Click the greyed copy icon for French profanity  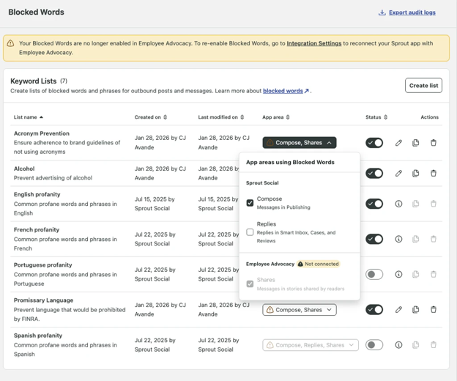tap(415, 239)
